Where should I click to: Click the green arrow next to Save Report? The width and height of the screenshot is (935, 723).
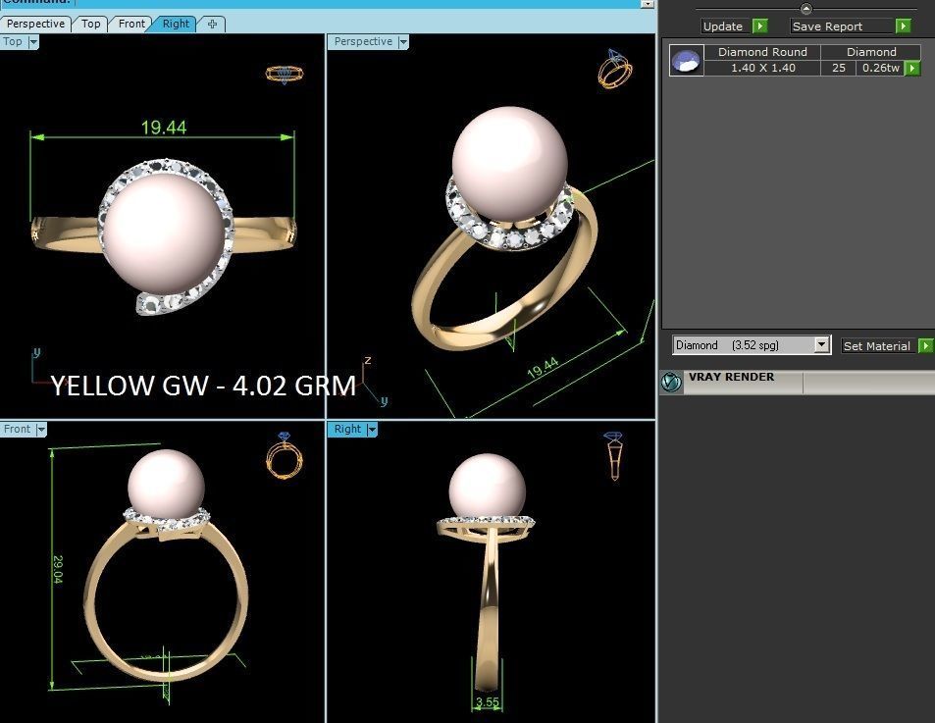[903, 26]
